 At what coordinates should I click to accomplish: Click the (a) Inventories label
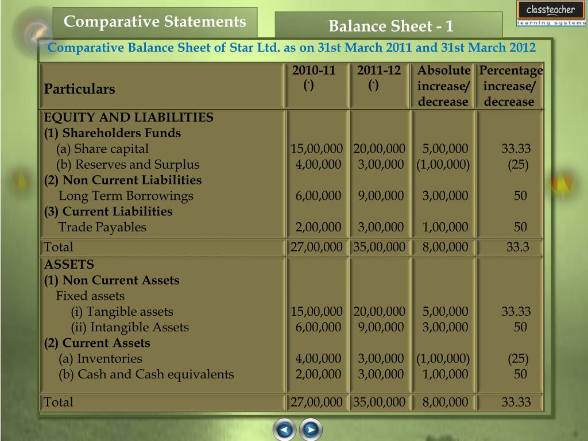click(100, 358)
